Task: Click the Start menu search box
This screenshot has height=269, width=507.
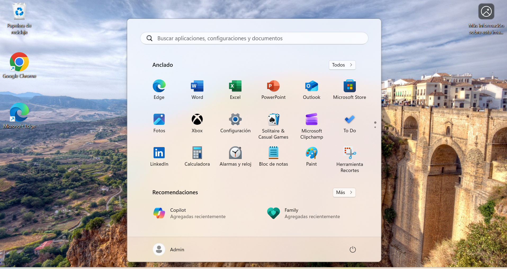Action: [x=254, y=38]
